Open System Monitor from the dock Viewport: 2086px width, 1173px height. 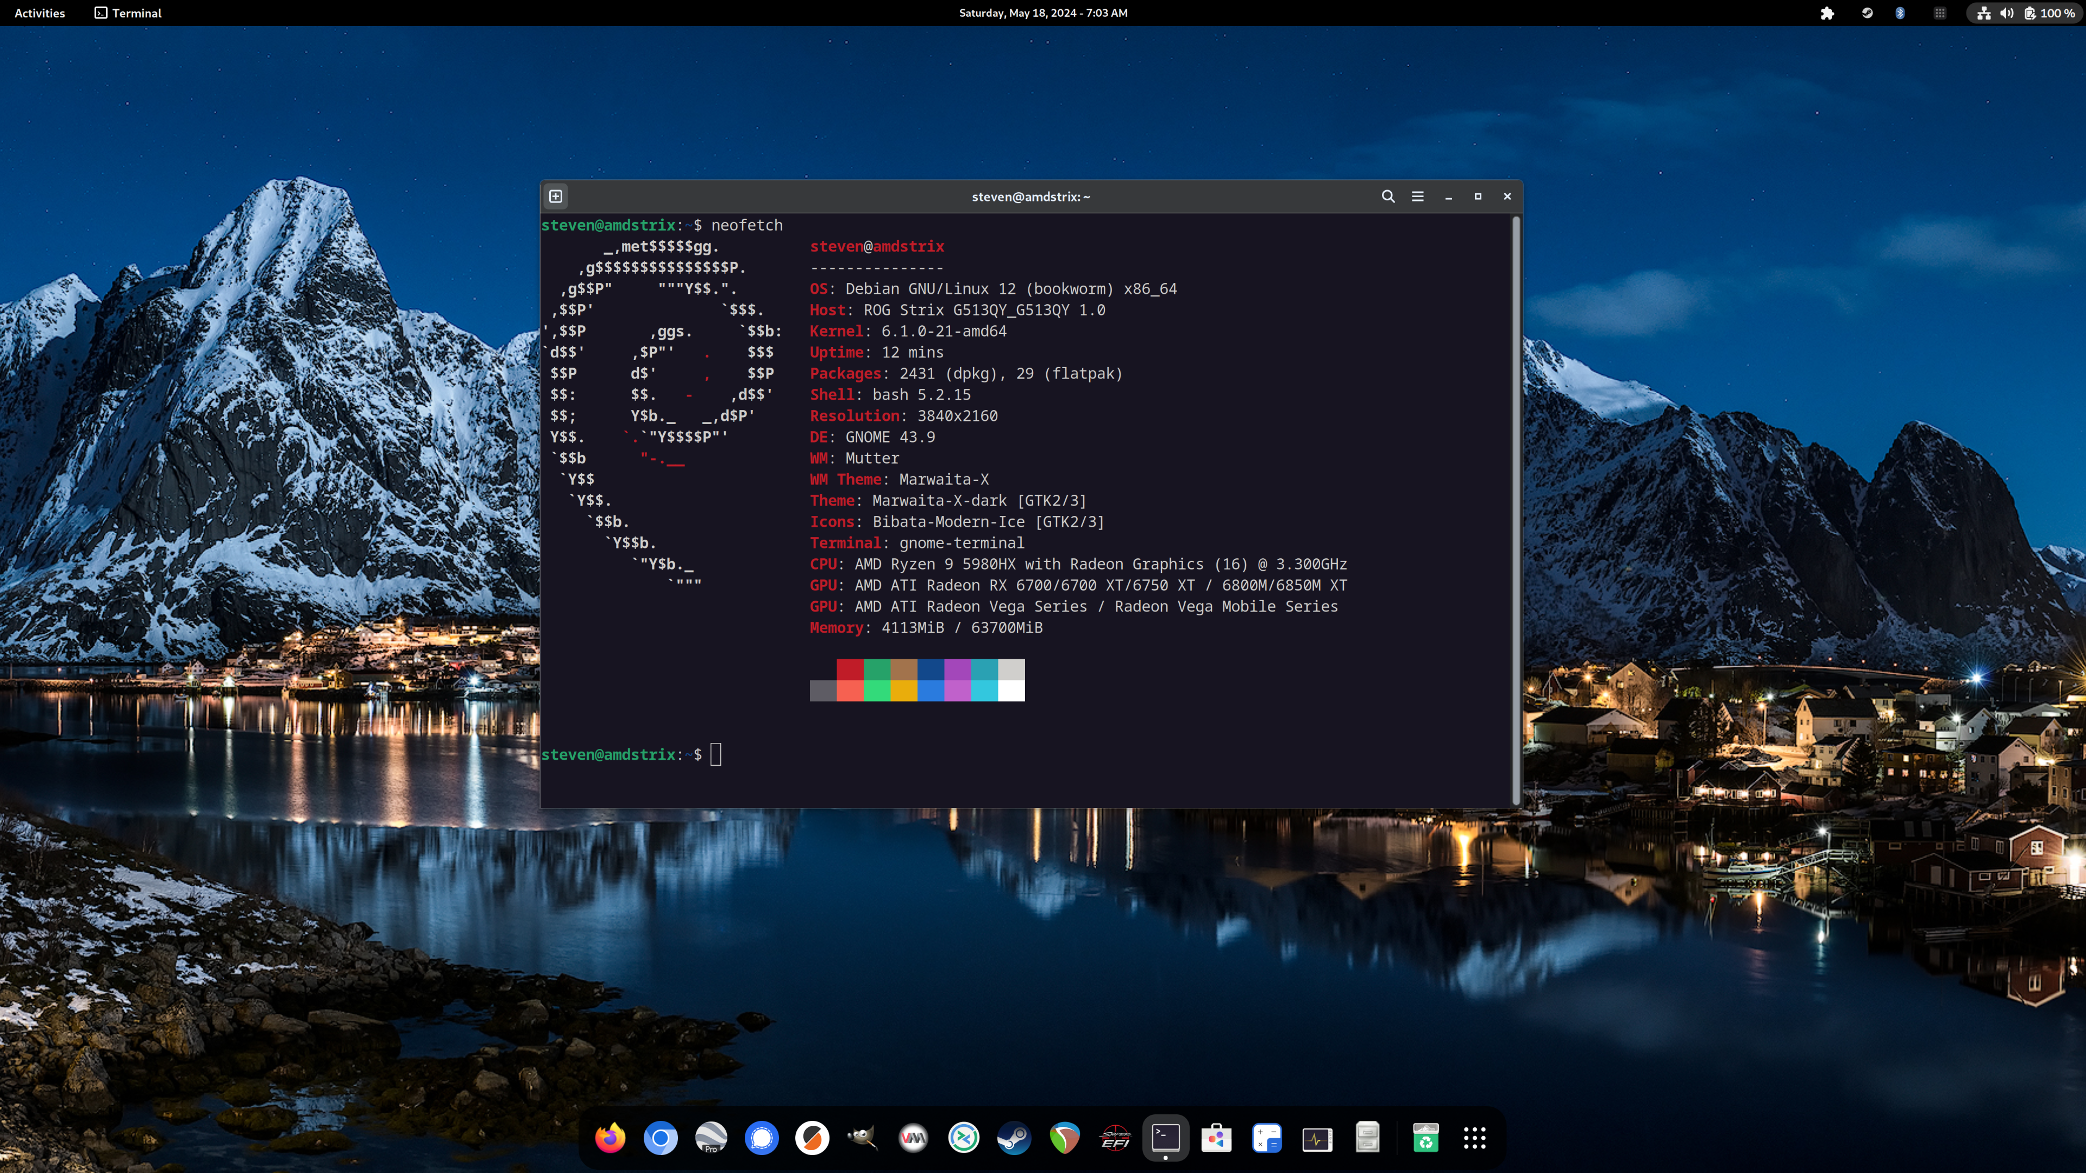pyautogui.click(x=1317, y=1137)
